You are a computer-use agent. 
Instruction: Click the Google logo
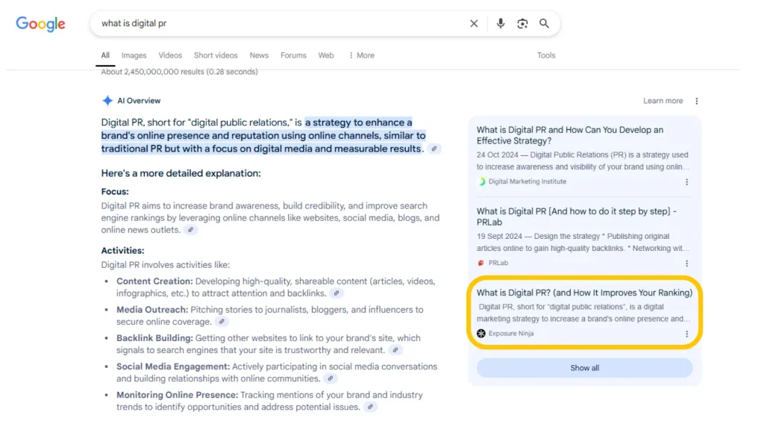pyautogui.click(x=40, y=23)
